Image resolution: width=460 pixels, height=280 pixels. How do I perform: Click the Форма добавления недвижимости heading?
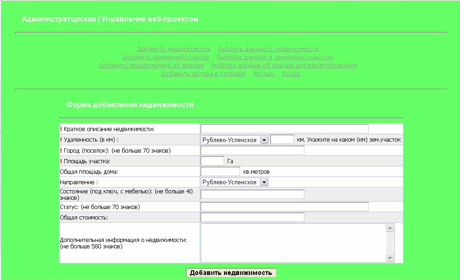click(x=129, y=105)
